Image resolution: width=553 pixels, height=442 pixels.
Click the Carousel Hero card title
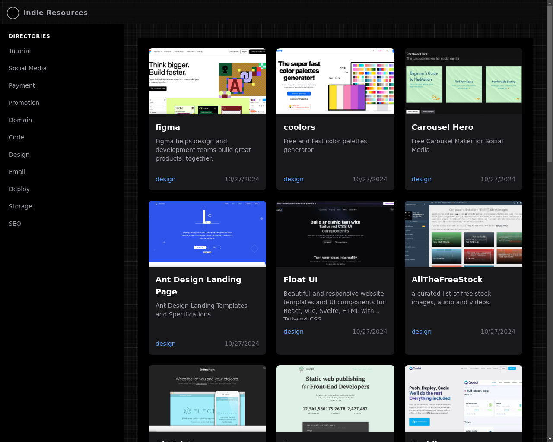[x=442, y=127]
